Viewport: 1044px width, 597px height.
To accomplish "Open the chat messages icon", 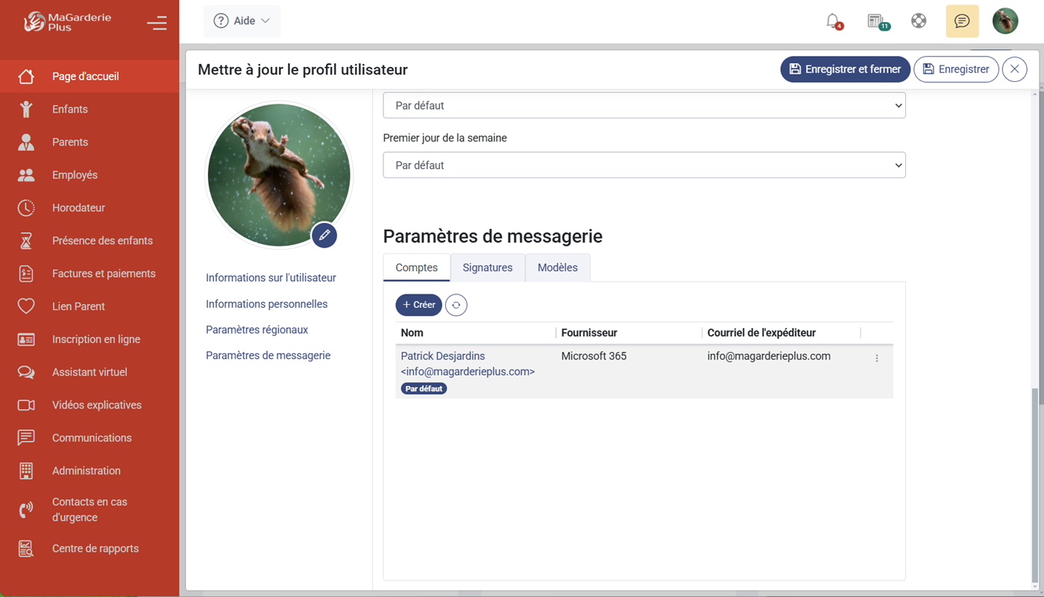I will pos(962,21).
